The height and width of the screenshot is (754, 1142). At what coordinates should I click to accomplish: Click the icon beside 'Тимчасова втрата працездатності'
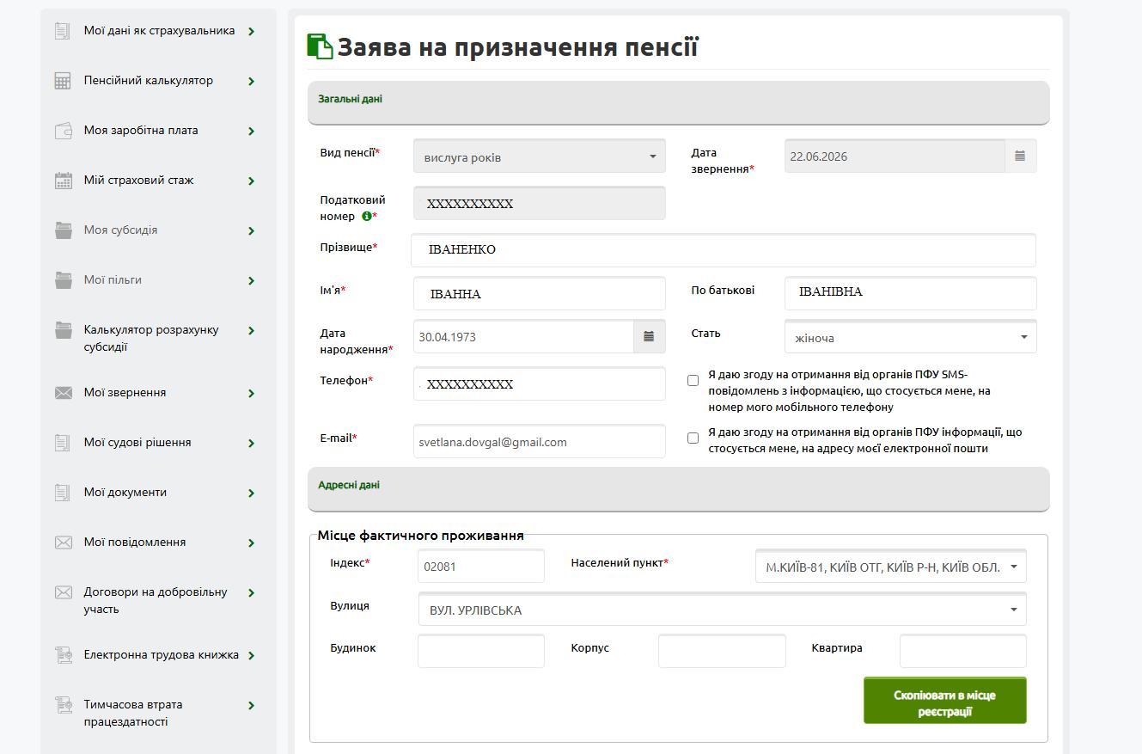click(x=63, y=705)
